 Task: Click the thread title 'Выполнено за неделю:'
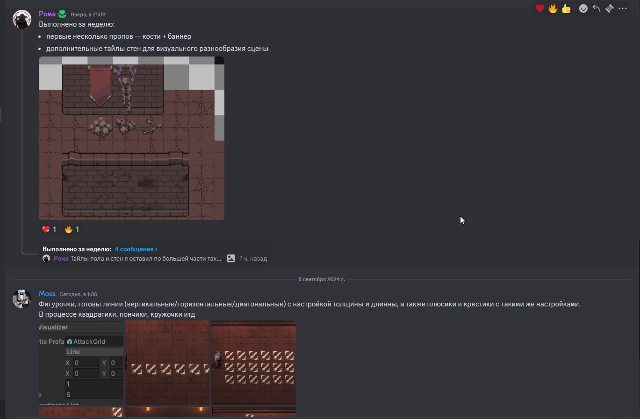pyautogui.click(x=77, y=249)
